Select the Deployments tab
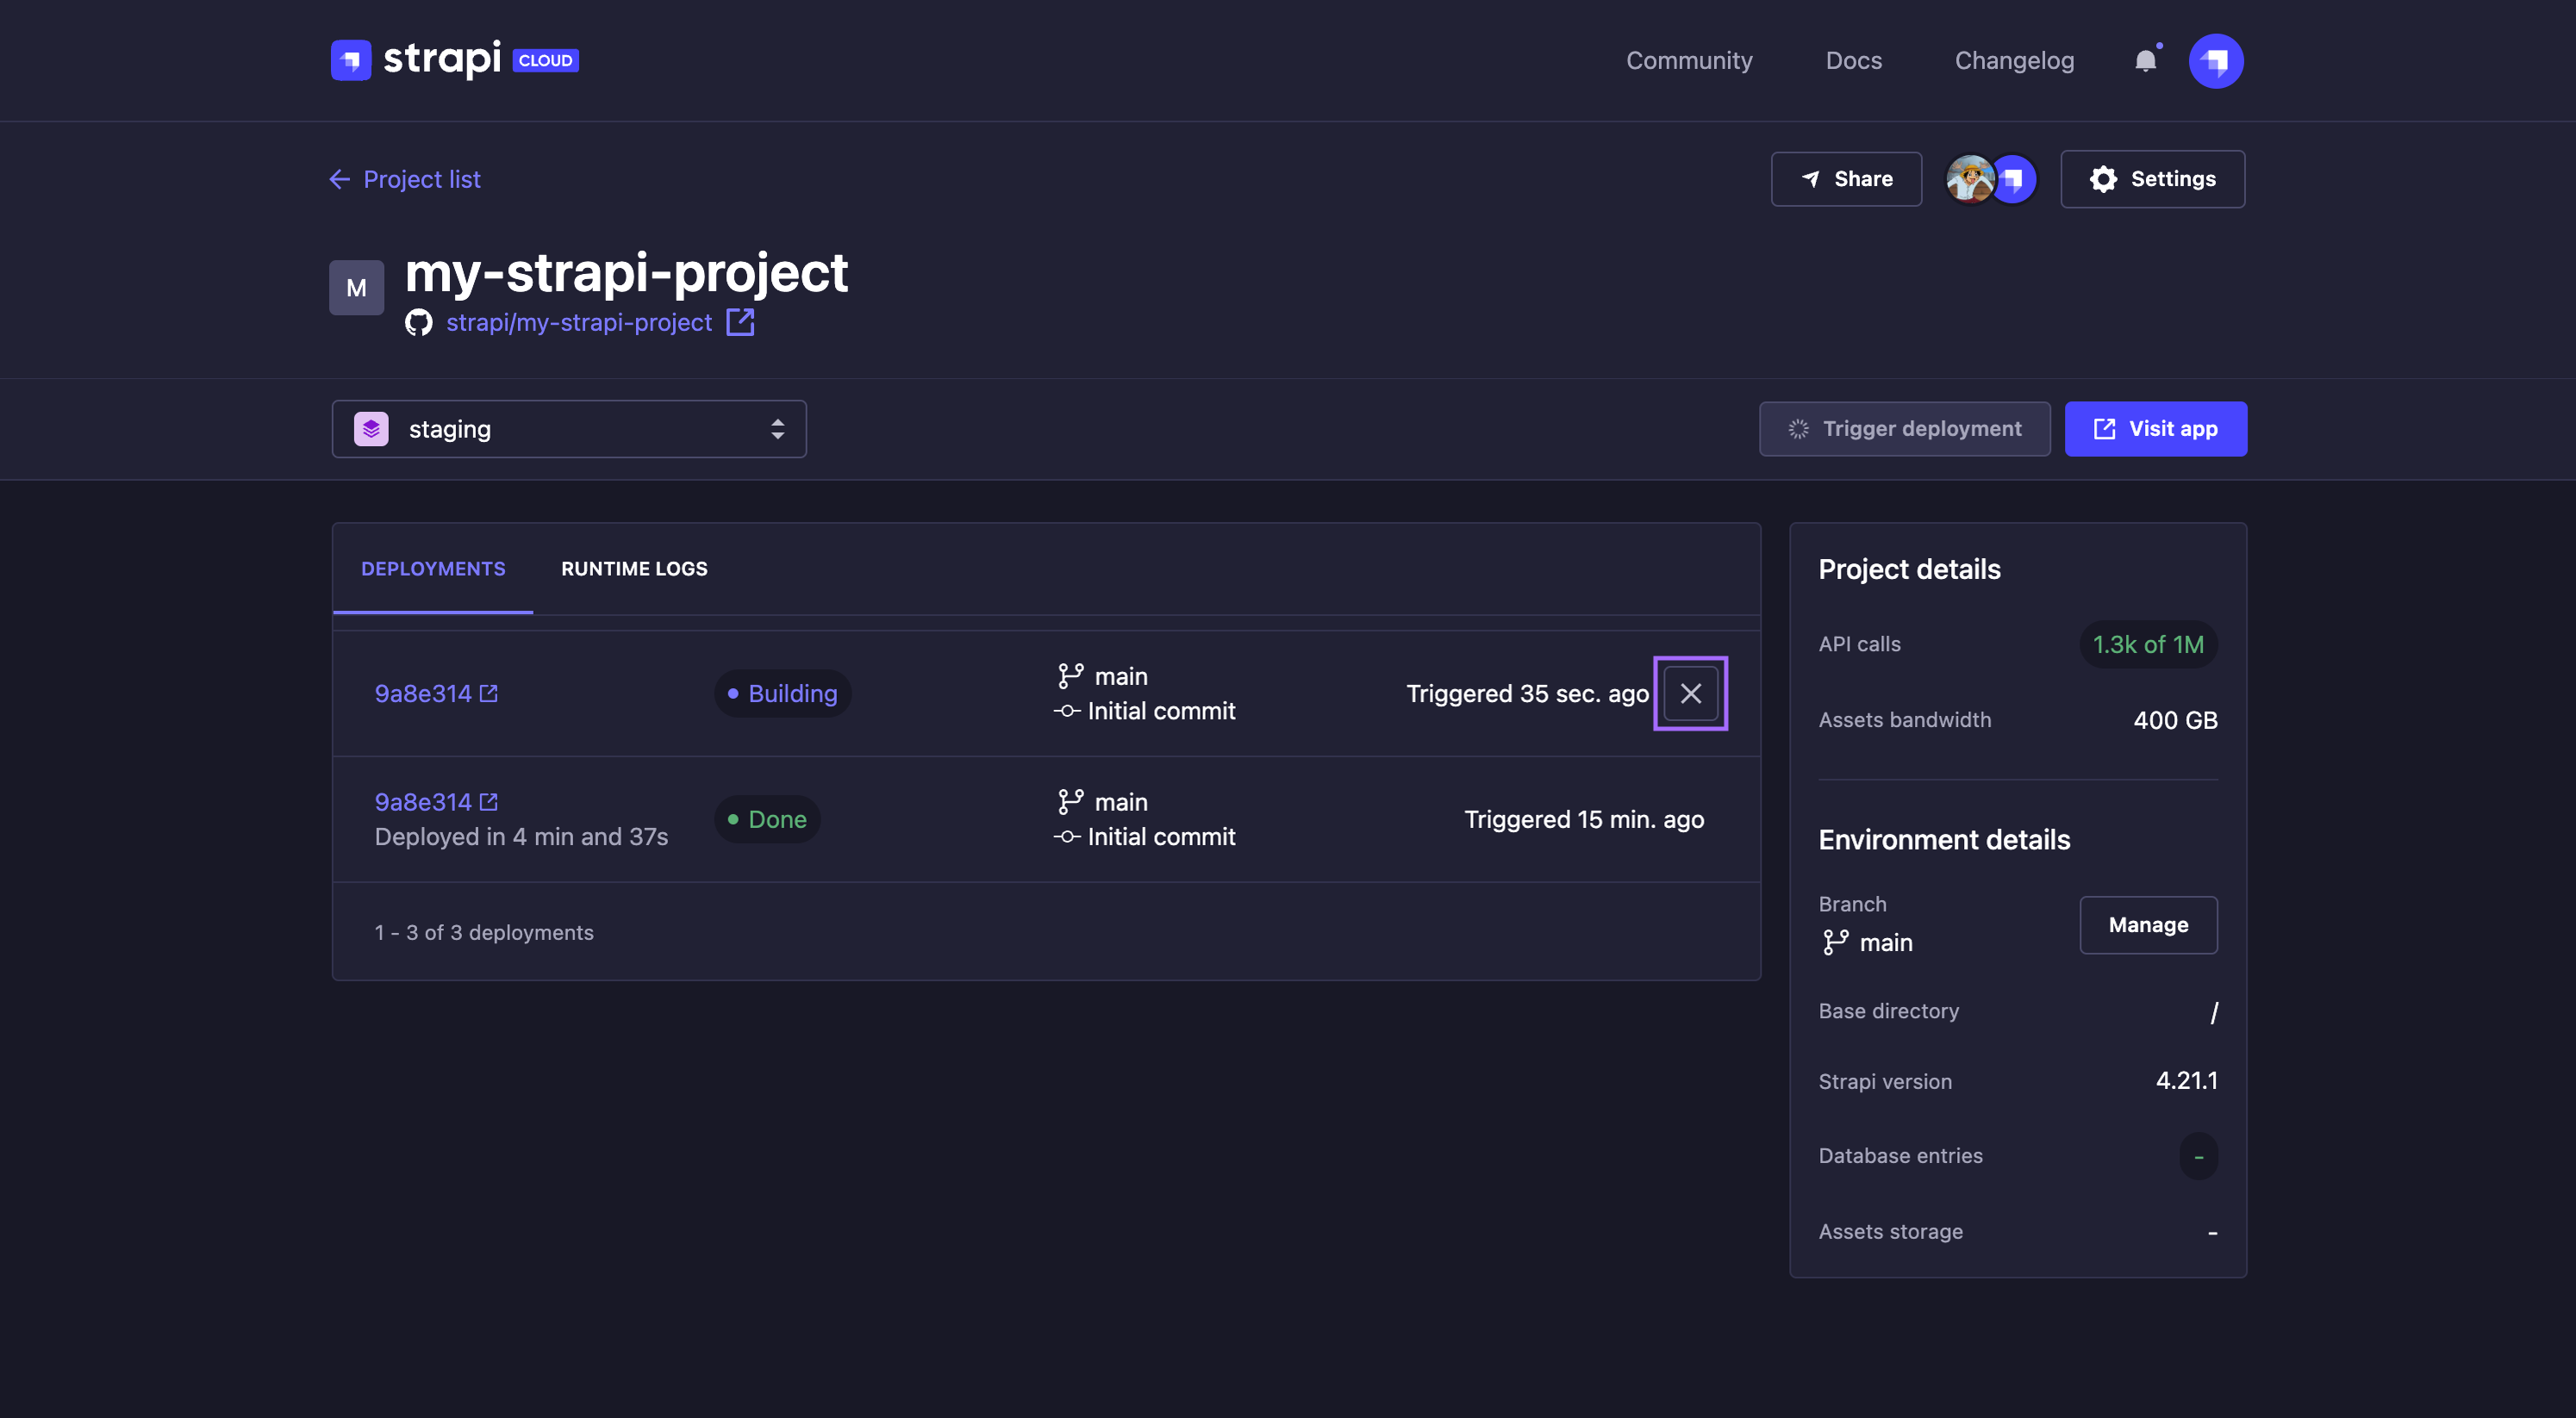Screen dimensions: 2576x1418 (433, 569)
